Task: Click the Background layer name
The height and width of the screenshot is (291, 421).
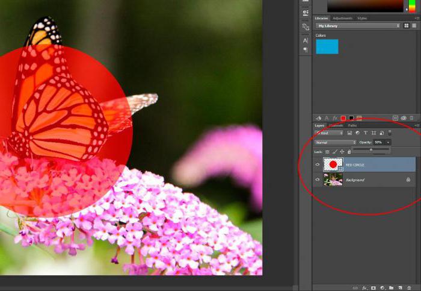Action: point(355,180)
